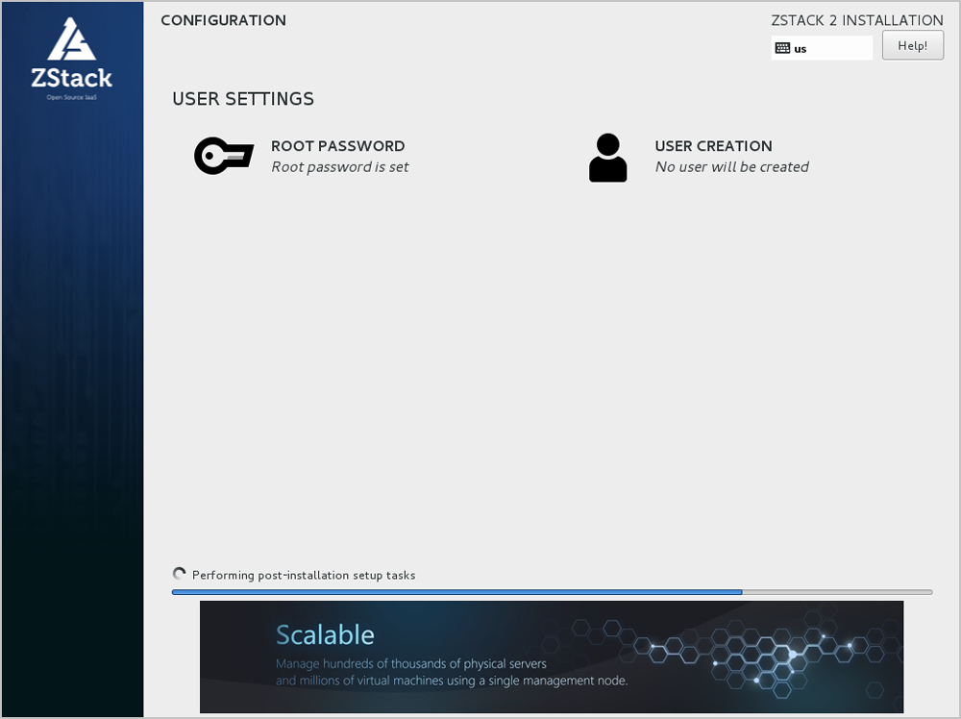
Task: Click the USER SETTINGS section label
Action: 242,98
